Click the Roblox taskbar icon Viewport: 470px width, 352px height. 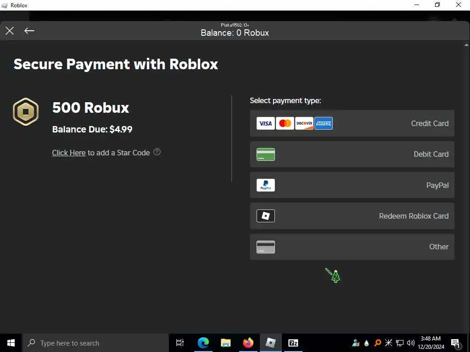271,343
